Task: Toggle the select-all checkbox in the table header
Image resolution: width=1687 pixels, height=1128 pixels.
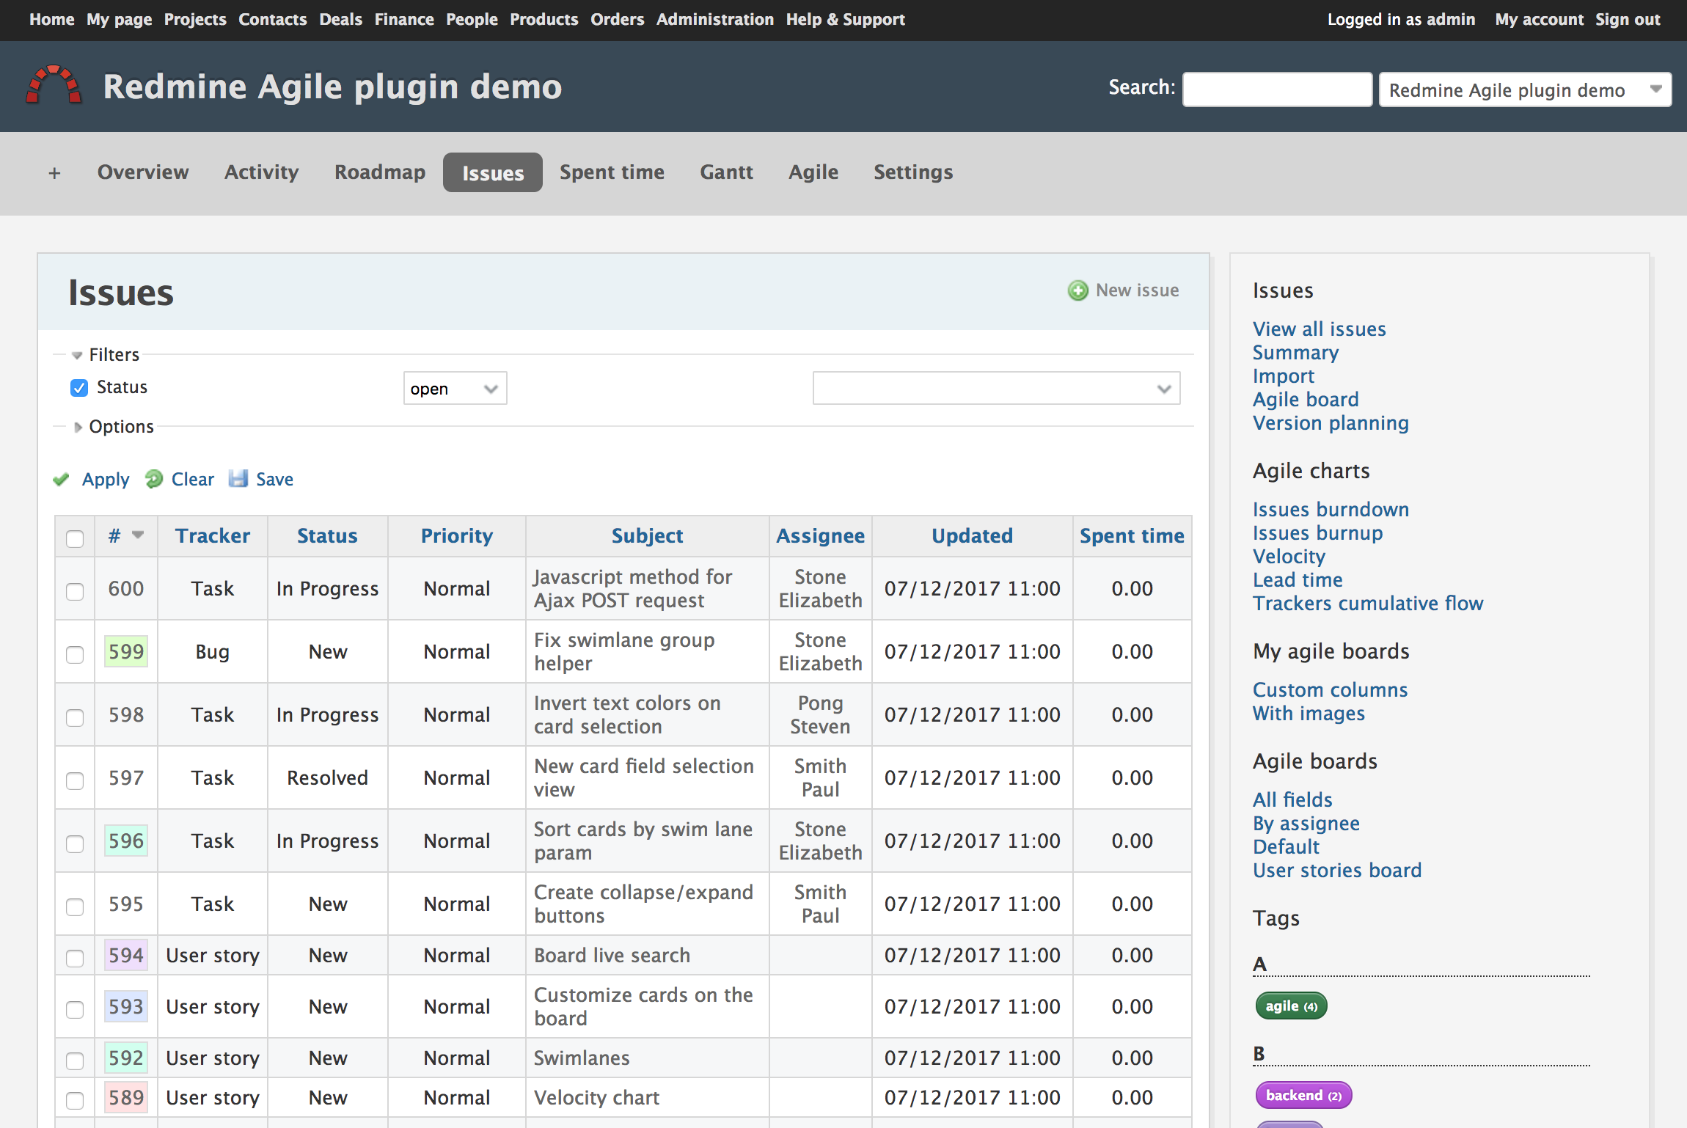Action: [x=74, y=539]
